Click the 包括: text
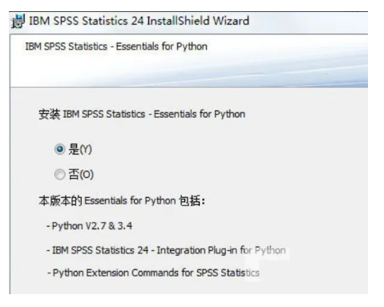 (x=192, y=200)
